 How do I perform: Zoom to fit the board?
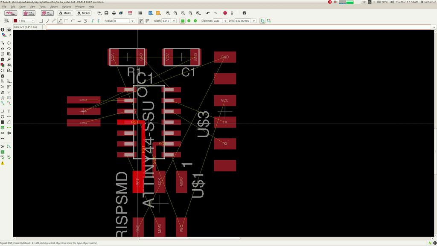click(x=168, y=13)
